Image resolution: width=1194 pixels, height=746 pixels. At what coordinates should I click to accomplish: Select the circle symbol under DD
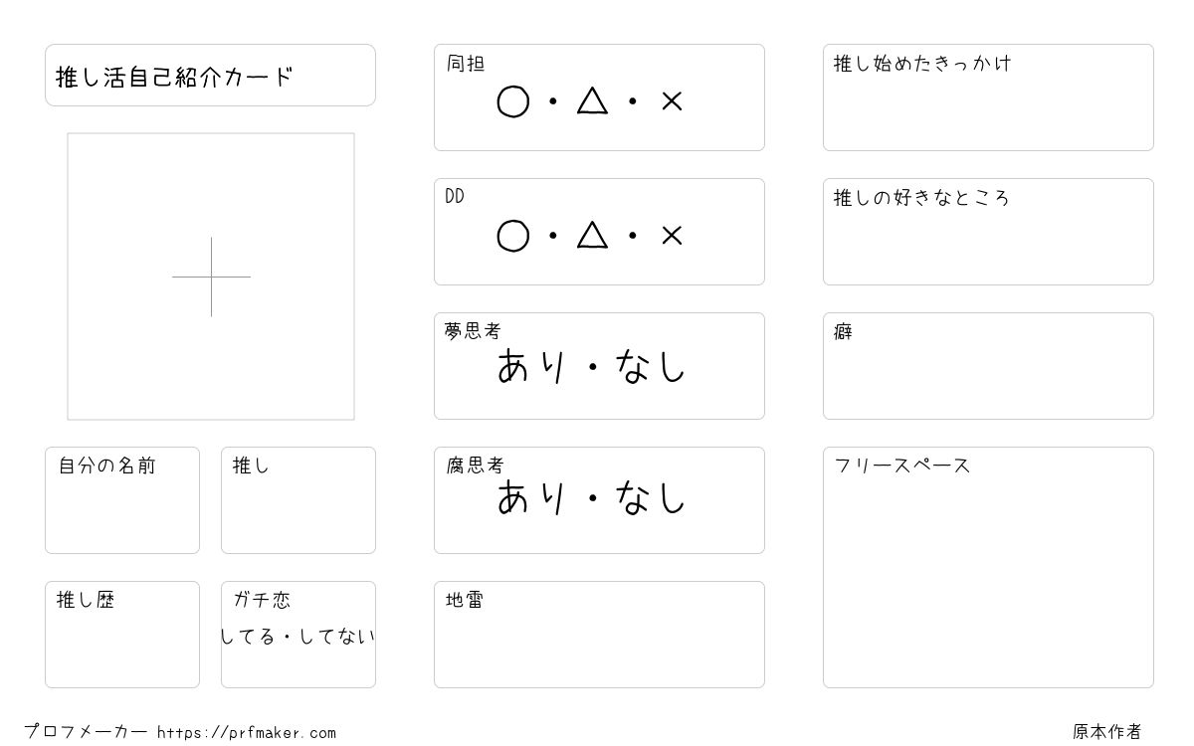[x=512, y=236]
